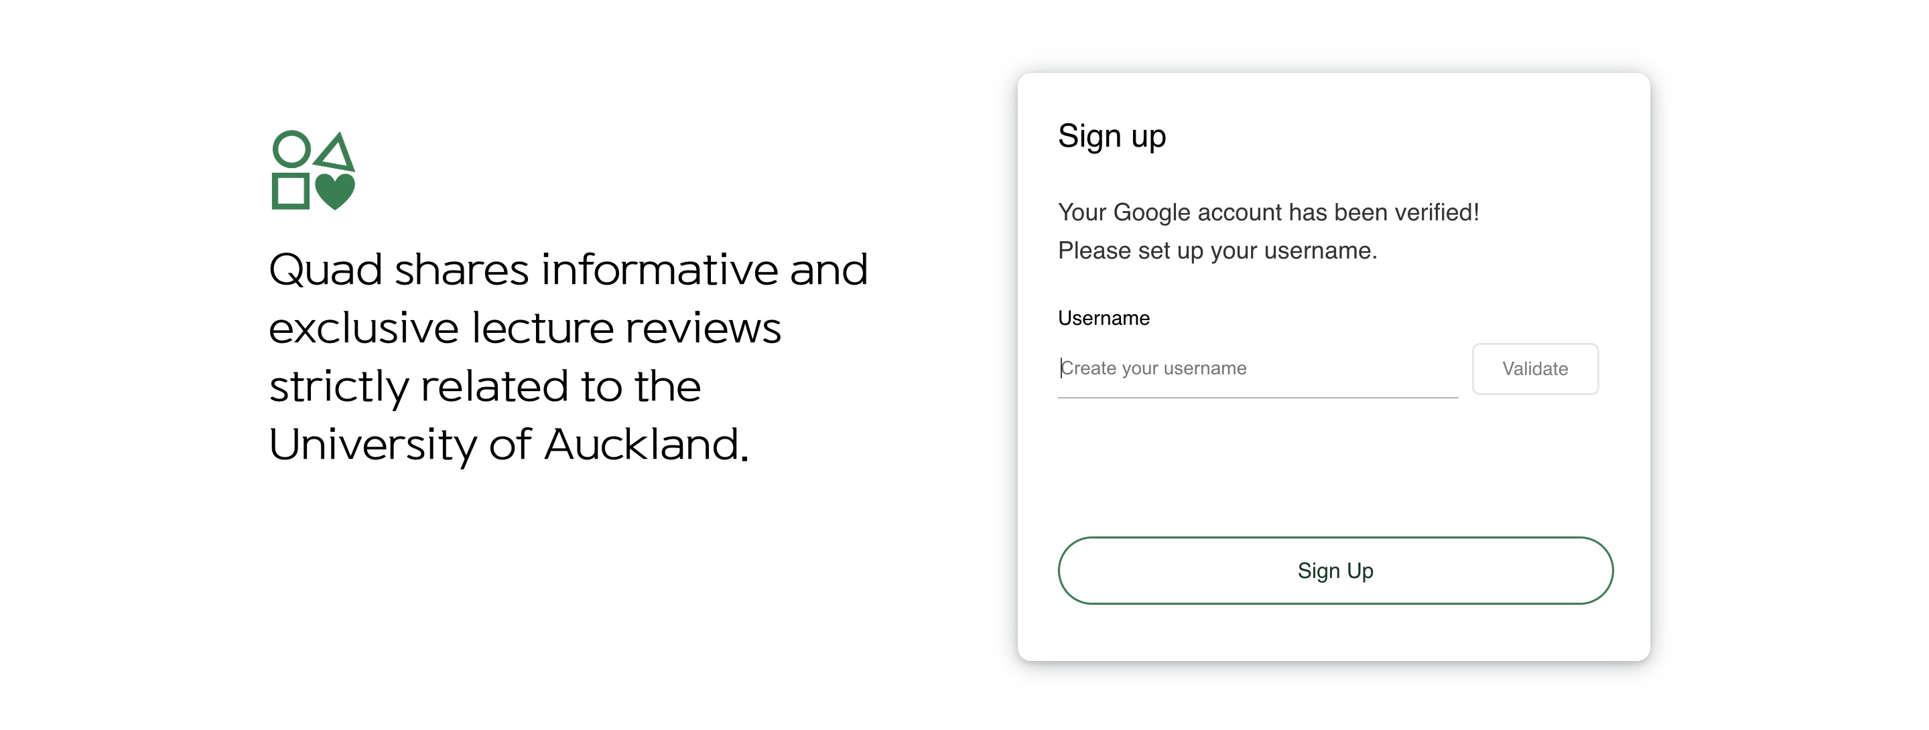Click empty space between Validate and Sign Up
Viewport: 1929px width, 730px height.
pyautogui.click(x=1335, y=468)
